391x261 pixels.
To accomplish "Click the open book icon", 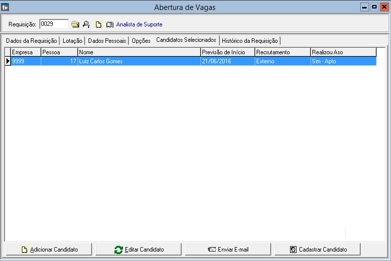I will (x=110, y=24).
